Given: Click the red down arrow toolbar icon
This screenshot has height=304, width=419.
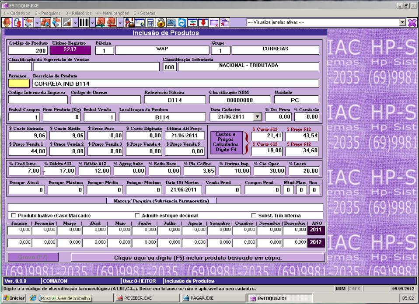Looking at the screenshot, I should click(x=204, y=22).
